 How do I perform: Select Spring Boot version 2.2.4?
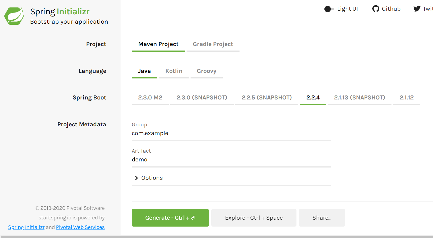click(313, 98)
